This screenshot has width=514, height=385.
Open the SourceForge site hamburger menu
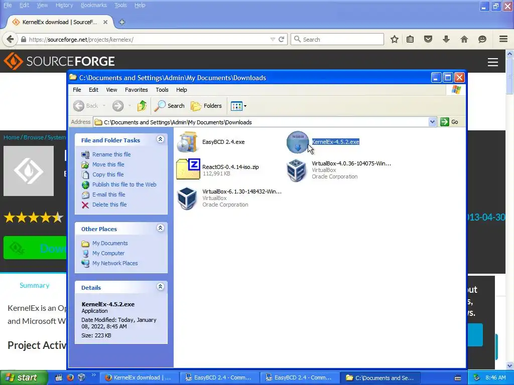(x=493, y=62)
